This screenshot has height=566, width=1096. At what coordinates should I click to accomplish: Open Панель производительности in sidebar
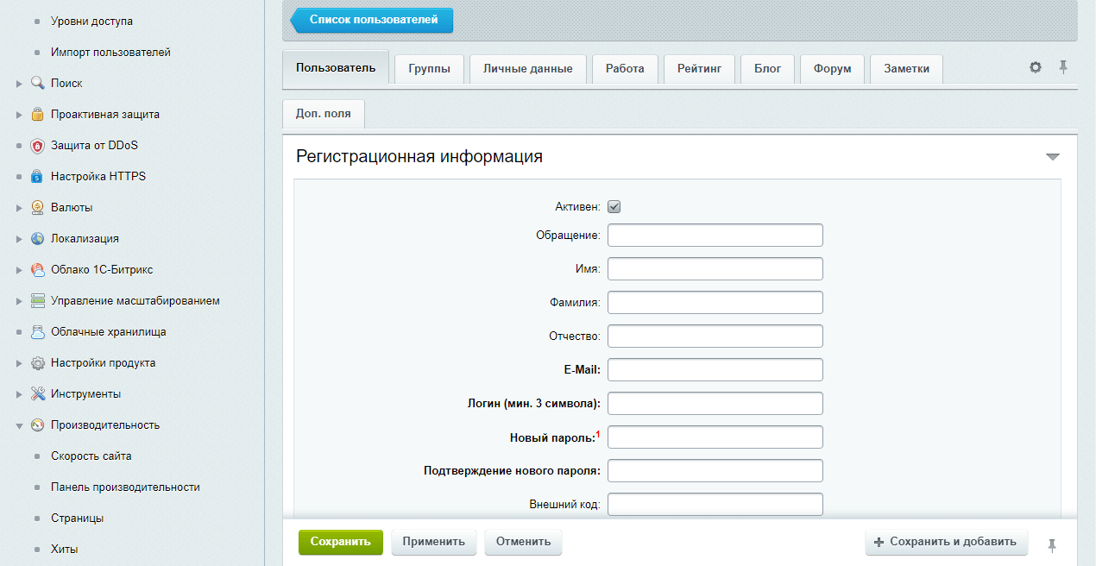(125, 487)
